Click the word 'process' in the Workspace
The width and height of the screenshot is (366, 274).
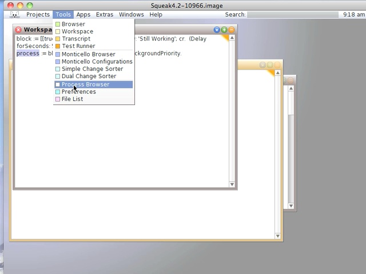click(x=28, y=53)
